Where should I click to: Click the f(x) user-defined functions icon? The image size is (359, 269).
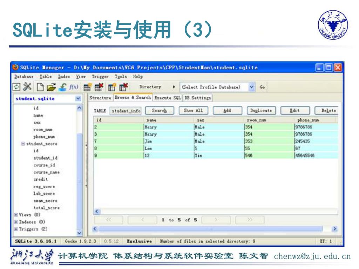pyautogui.click(x=74, y=87)
